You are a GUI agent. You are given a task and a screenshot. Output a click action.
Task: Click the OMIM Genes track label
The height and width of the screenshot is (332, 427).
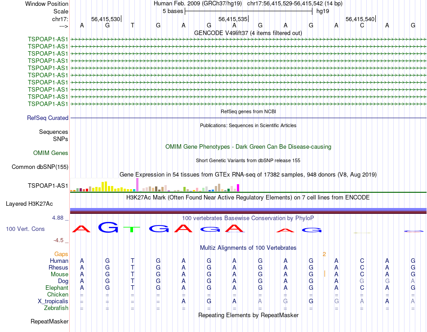point(51,153)
